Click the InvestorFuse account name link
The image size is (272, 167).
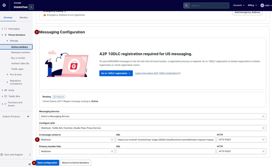click(x=21, y=7)
